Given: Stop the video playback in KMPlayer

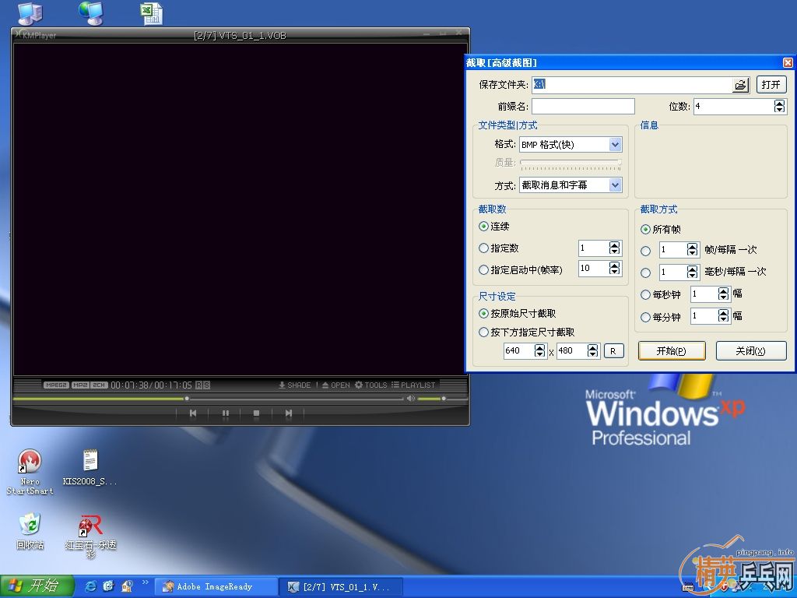Looking at the screenshot, I should (256, 413).
